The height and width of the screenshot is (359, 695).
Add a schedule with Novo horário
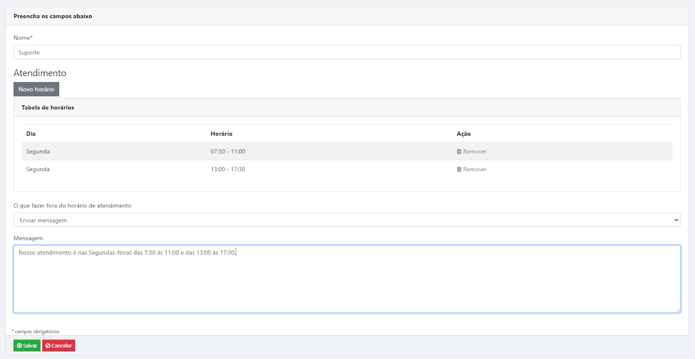click(x=36, y=89)
